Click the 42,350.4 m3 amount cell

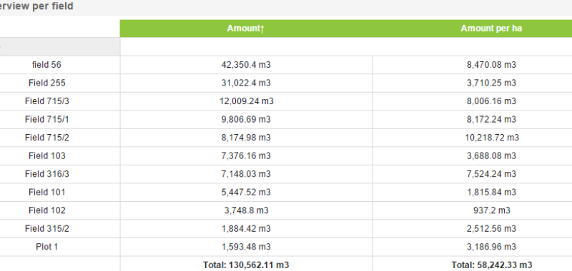tap(246, 65)
